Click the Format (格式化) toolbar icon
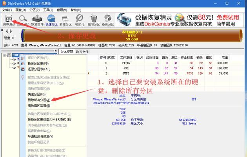This screenshot has height=157, width=247. [x=80, y=18]
